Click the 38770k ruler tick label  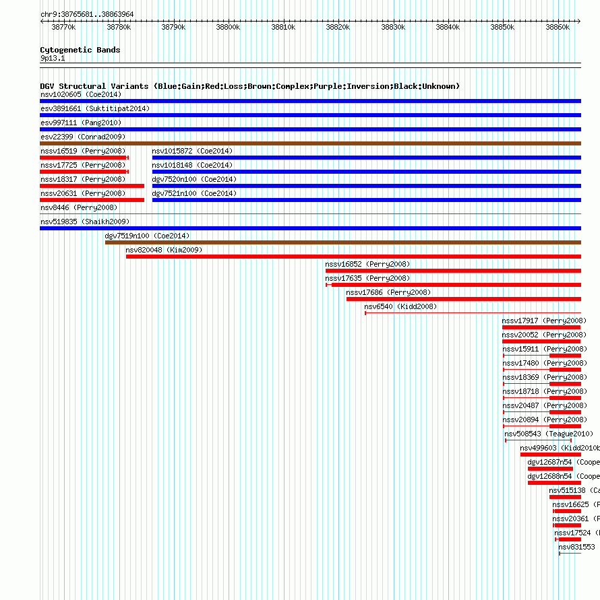click(63, 28)
